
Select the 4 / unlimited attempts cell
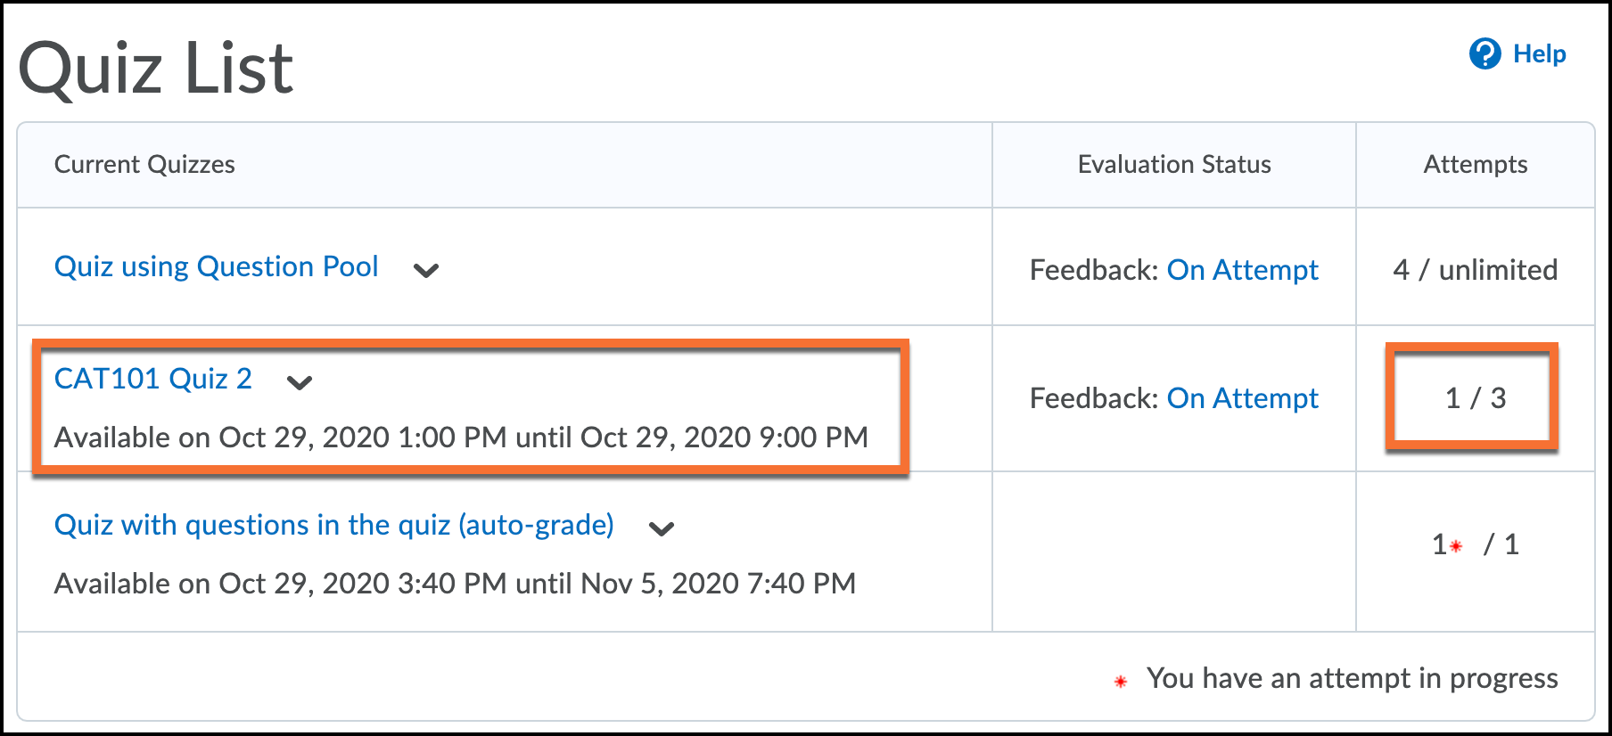coord(1475,270)
